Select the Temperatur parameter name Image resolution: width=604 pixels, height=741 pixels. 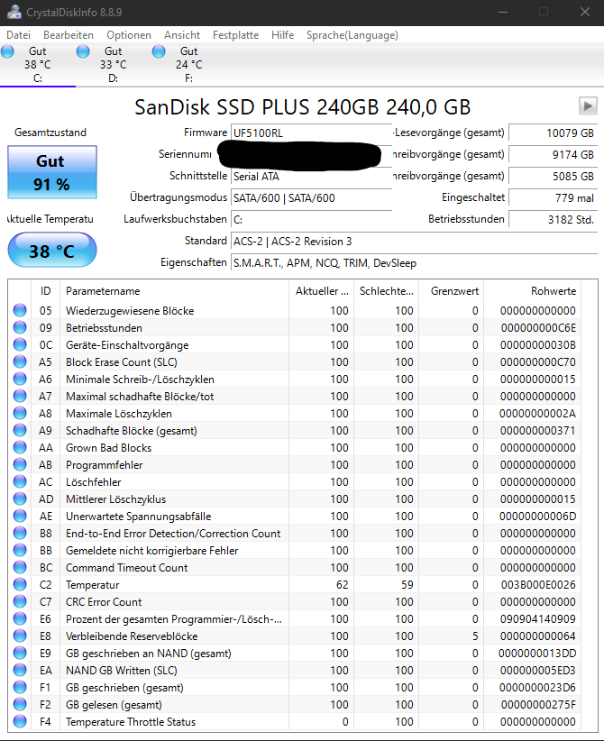[x=92, y=585]
